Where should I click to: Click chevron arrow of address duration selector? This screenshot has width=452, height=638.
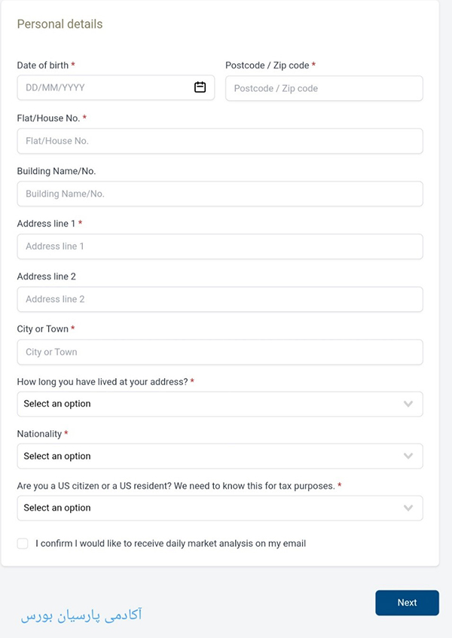[x=408, y=404]
